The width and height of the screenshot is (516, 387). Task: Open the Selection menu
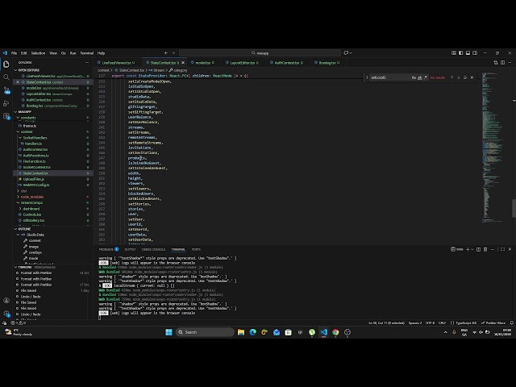pos(38,53)
